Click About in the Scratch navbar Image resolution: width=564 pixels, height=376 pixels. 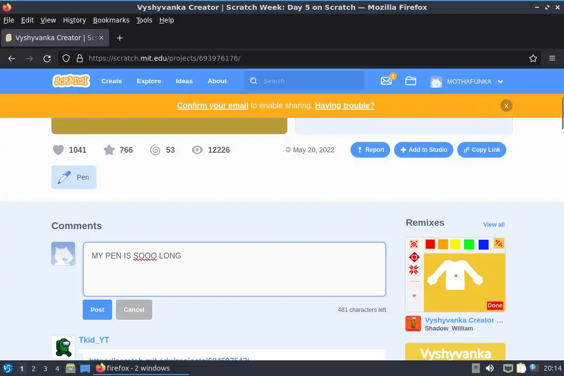click(x=217, y=81)
